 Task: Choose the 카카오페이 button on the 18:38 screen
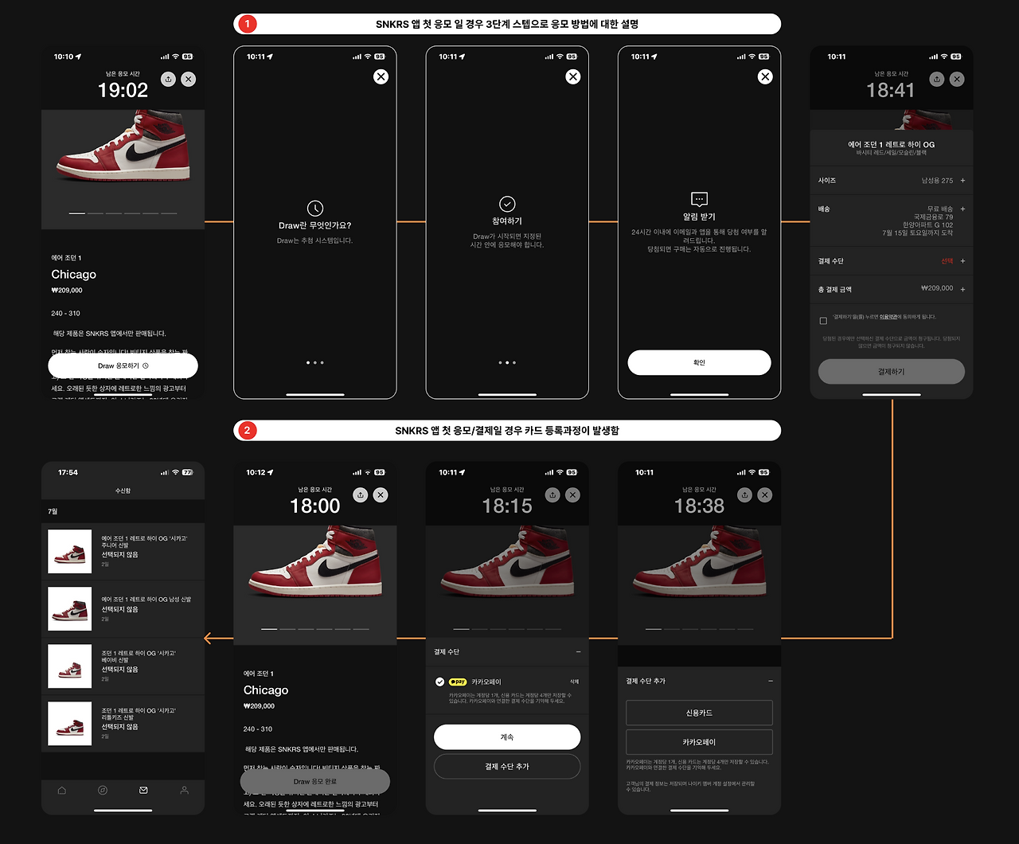click(699, 742)
